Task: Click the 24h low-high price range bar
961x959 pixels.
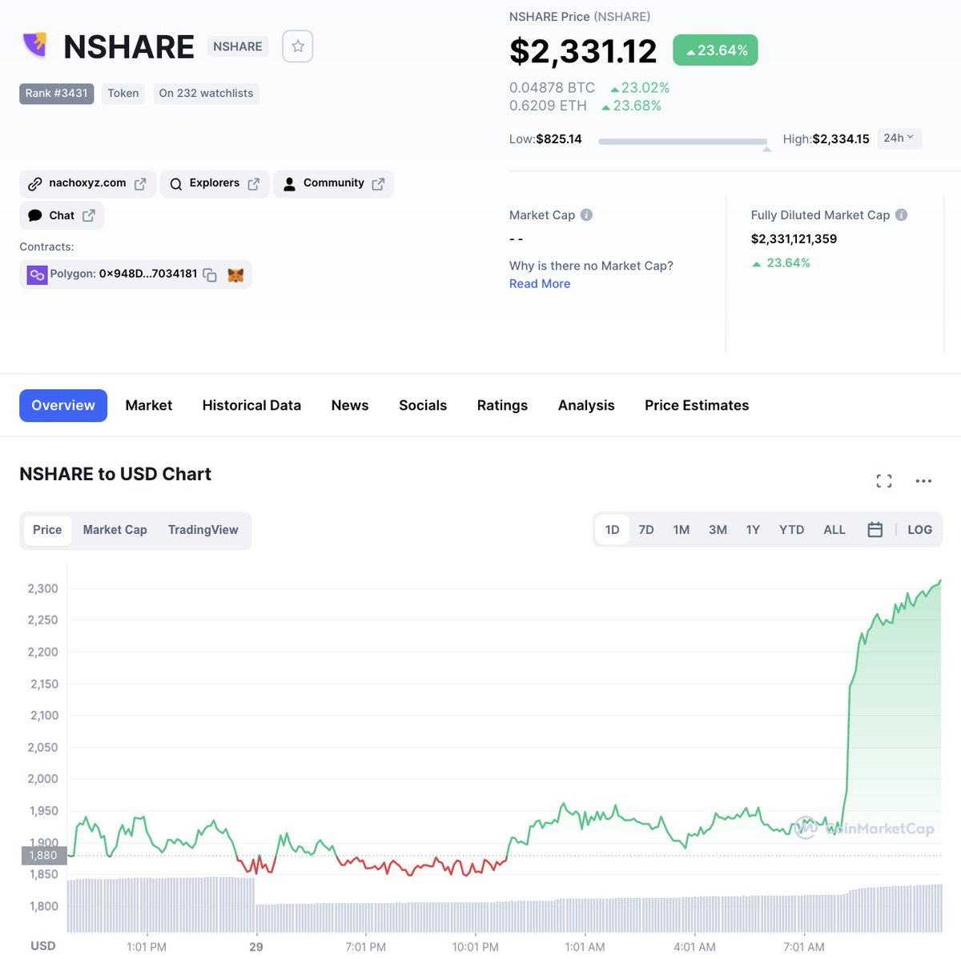Action: 682,142
